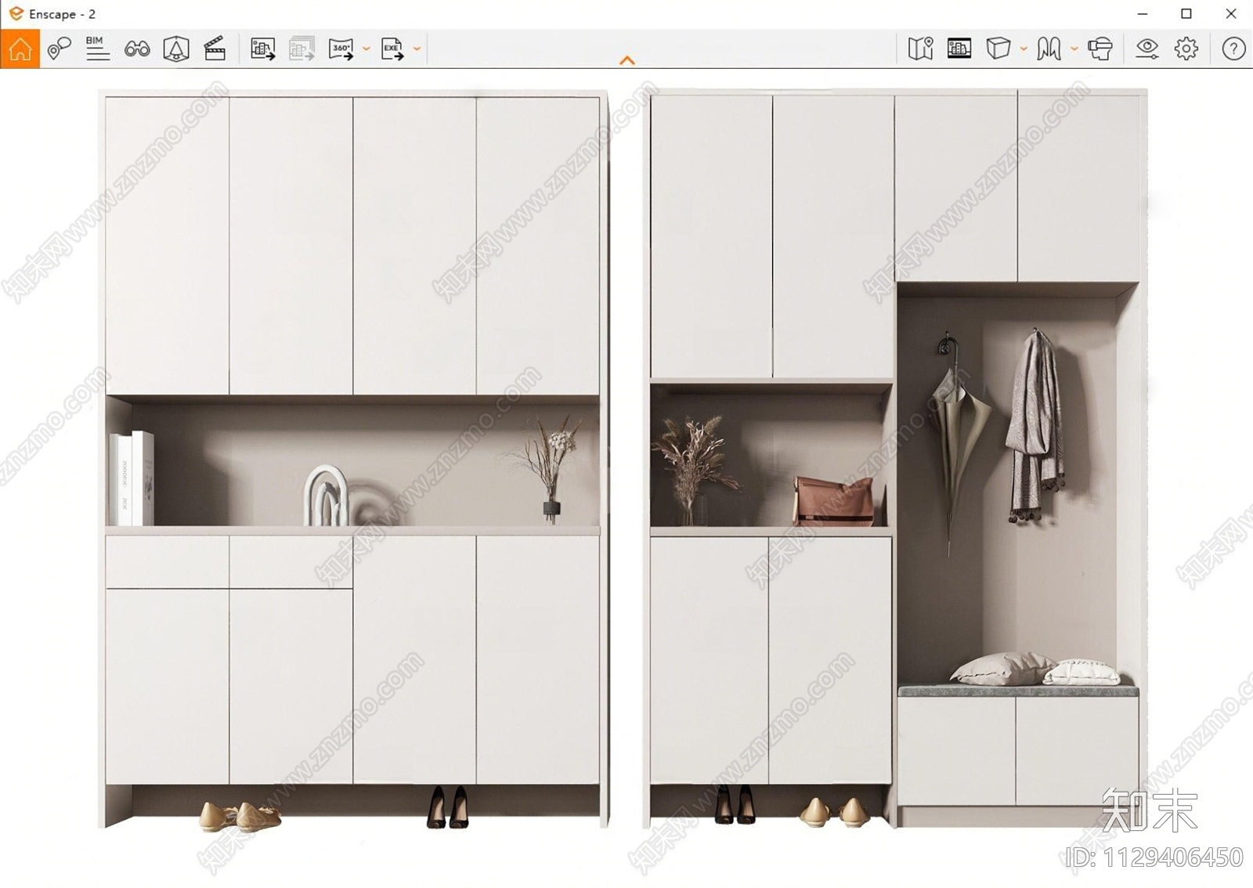
Task: Enable the VR headset mode icon
Action: point(1100,49)
